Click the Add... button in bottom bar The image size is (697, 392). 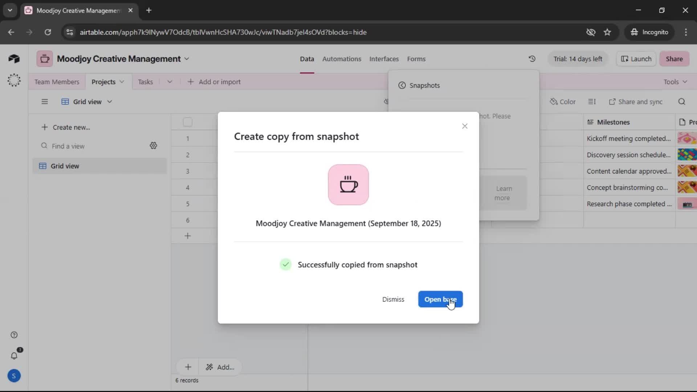tap(220, 367)
